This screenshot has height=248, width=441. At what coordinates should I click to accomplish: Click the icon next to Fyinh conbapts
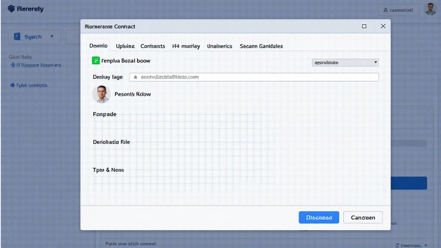(x=12, y=85)
